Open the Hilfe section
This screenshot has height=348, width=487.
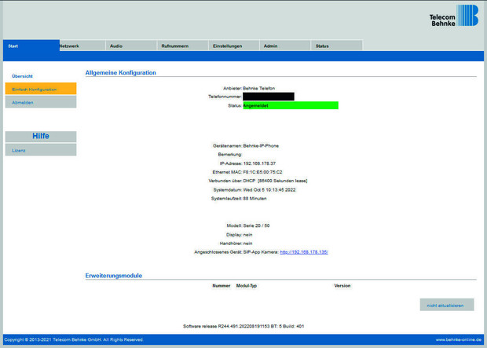40,136
